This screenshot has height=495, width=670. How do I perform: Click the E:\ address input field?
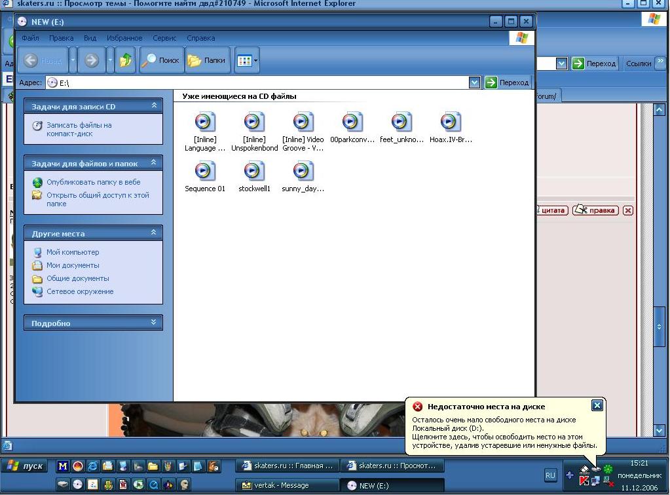(x=262, y=82)
